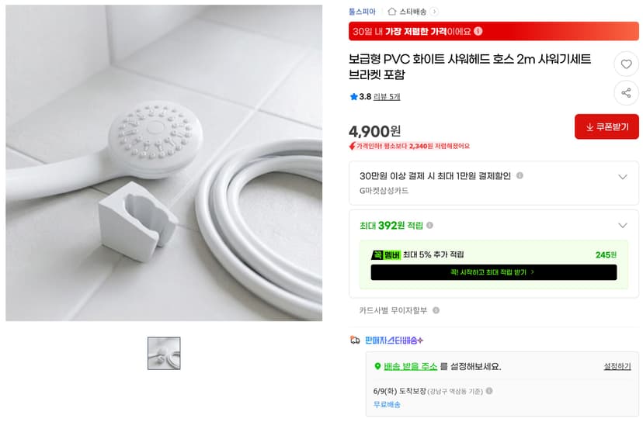Screen dimensions: 643x422
Task: Click the 배송 받을 주소 link
Action: 411,366
